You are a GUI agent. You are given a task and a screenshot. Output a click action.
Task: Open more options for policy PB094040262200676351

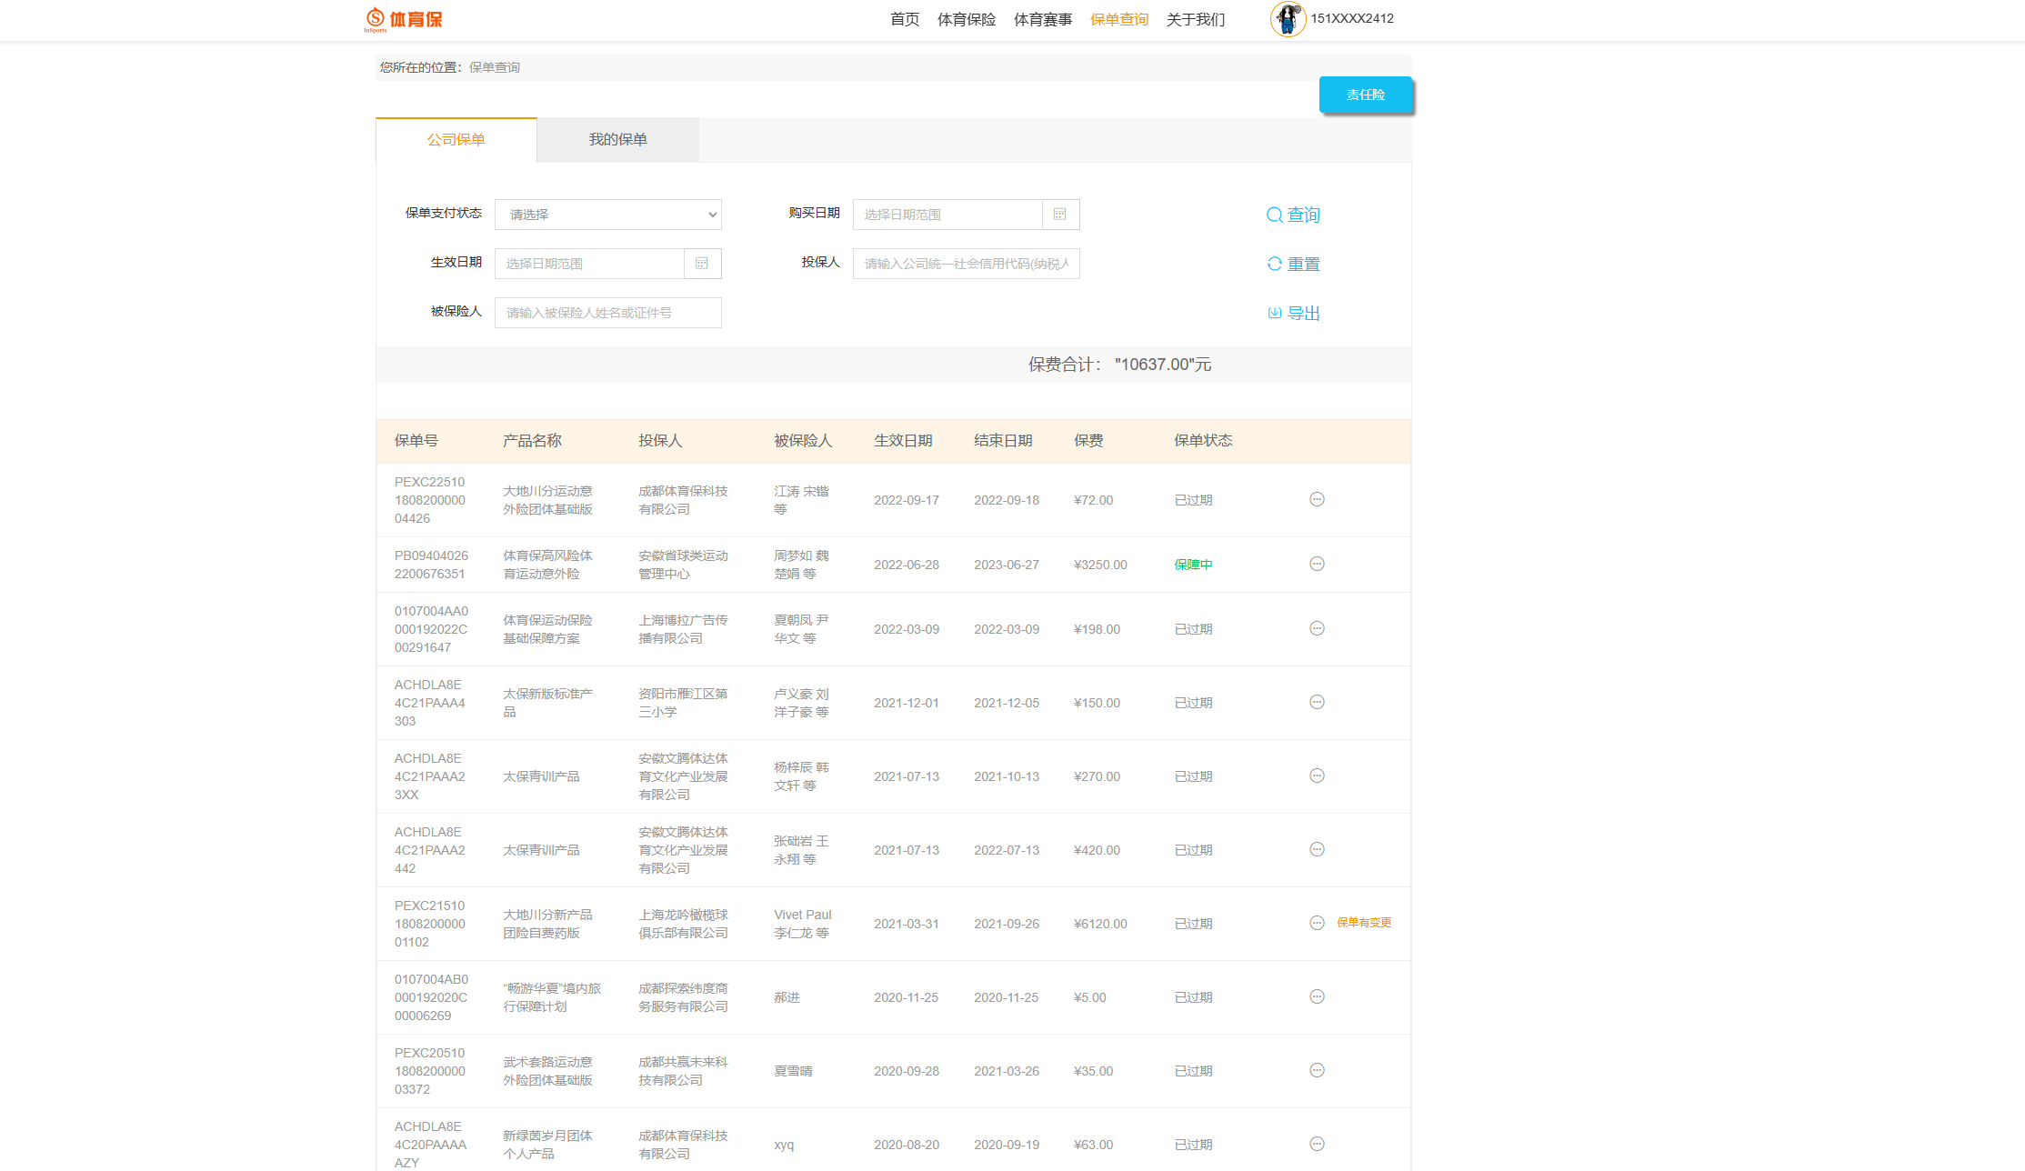point(1317,564)
